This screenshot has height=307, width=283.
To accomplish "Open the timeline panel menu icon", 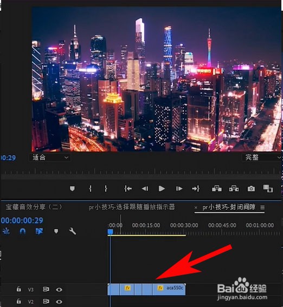I will (262, 208).
